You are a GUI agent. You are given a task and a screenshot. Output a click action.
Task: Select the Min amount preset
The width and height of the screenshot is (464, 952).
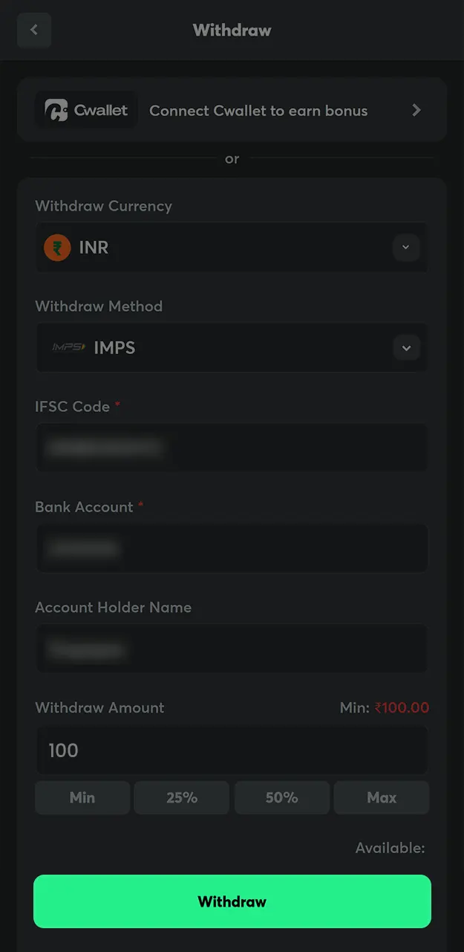click(x=82, y=797)
